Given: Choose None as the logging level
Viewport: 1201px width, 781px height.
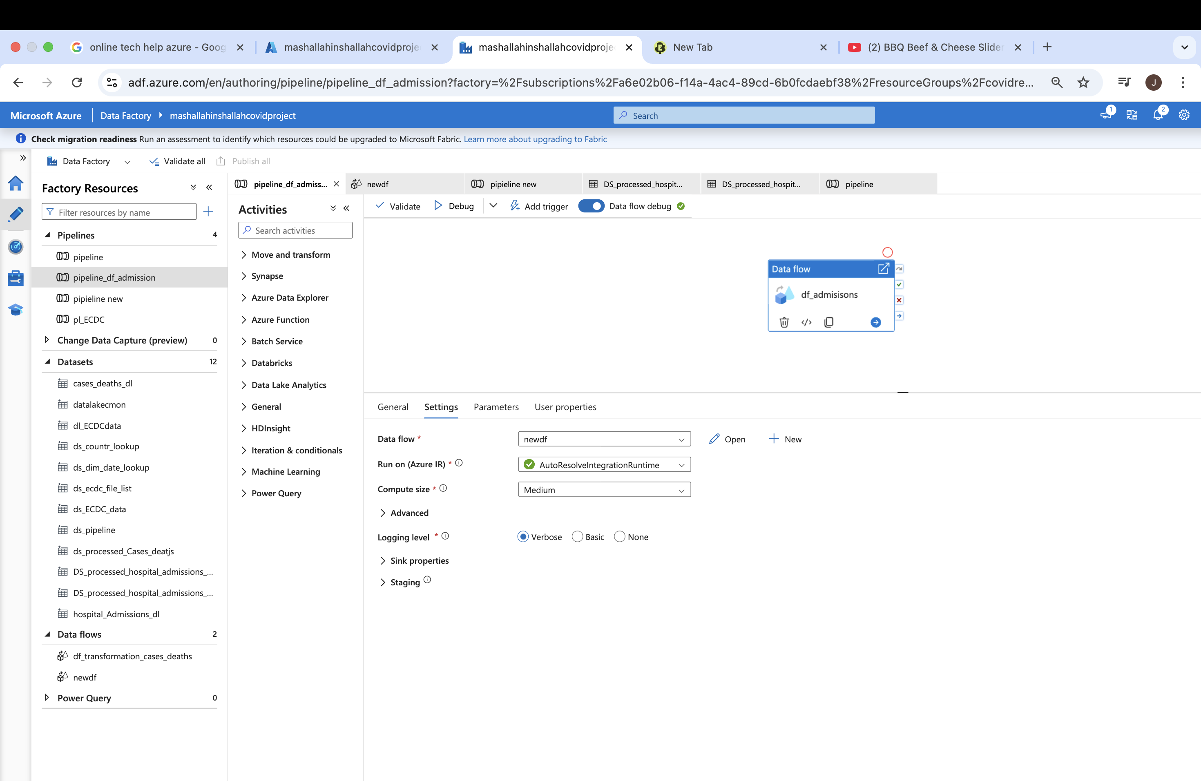Looking at the screenshot, I should tap(619, 536).
